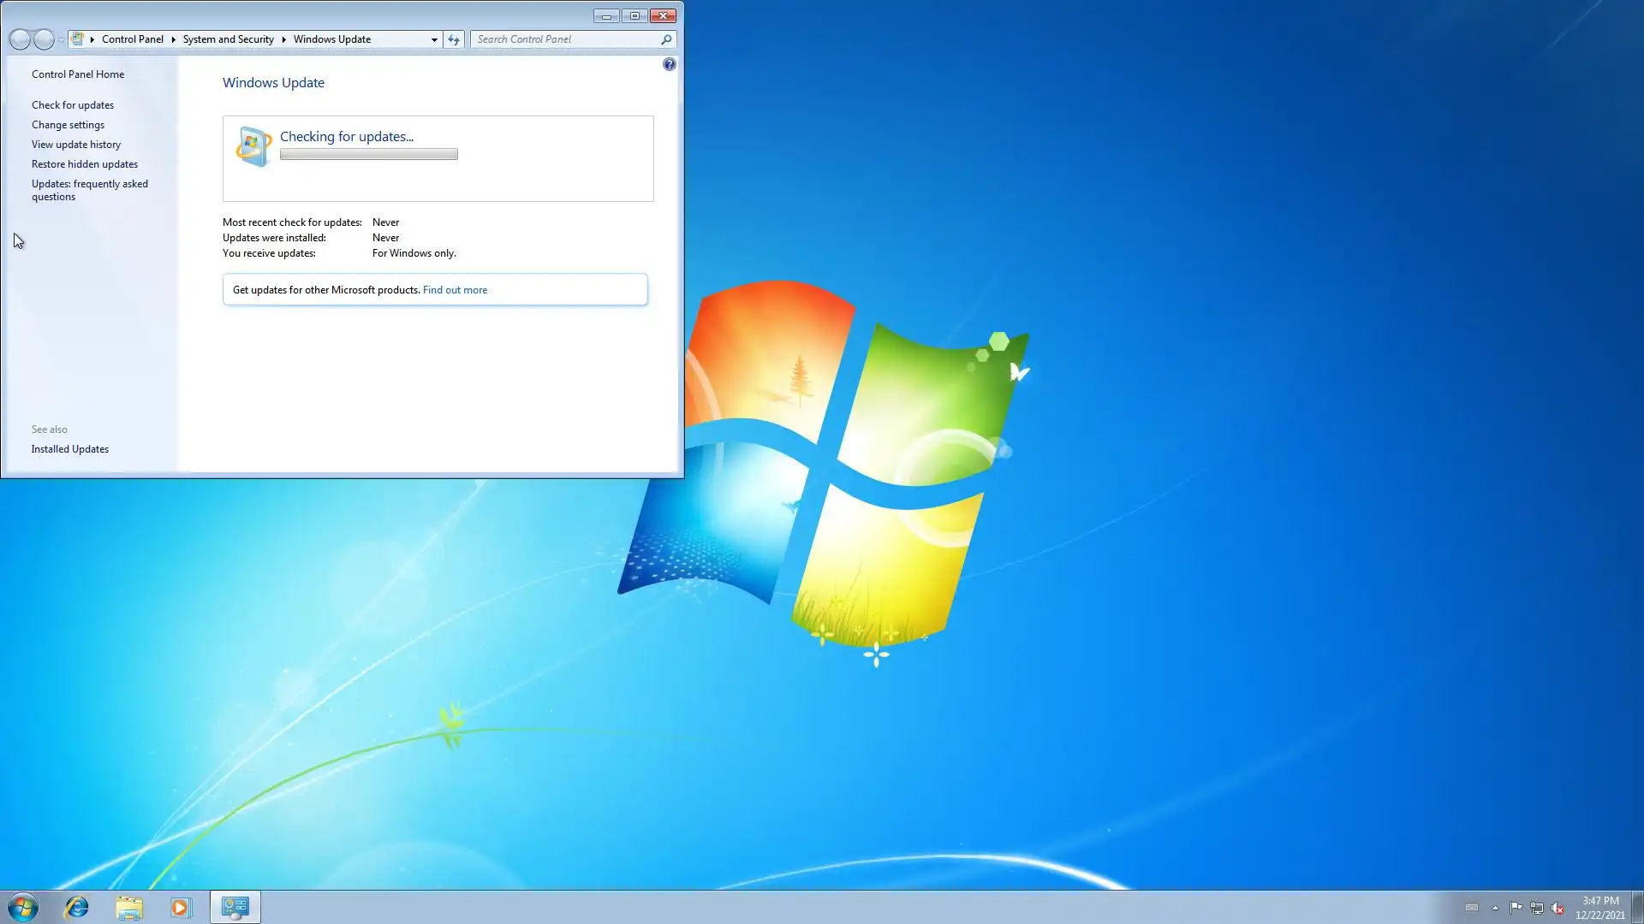Open Change settings in the sidebar
This screenshot has width=1644, height=924.
(68, 125)
